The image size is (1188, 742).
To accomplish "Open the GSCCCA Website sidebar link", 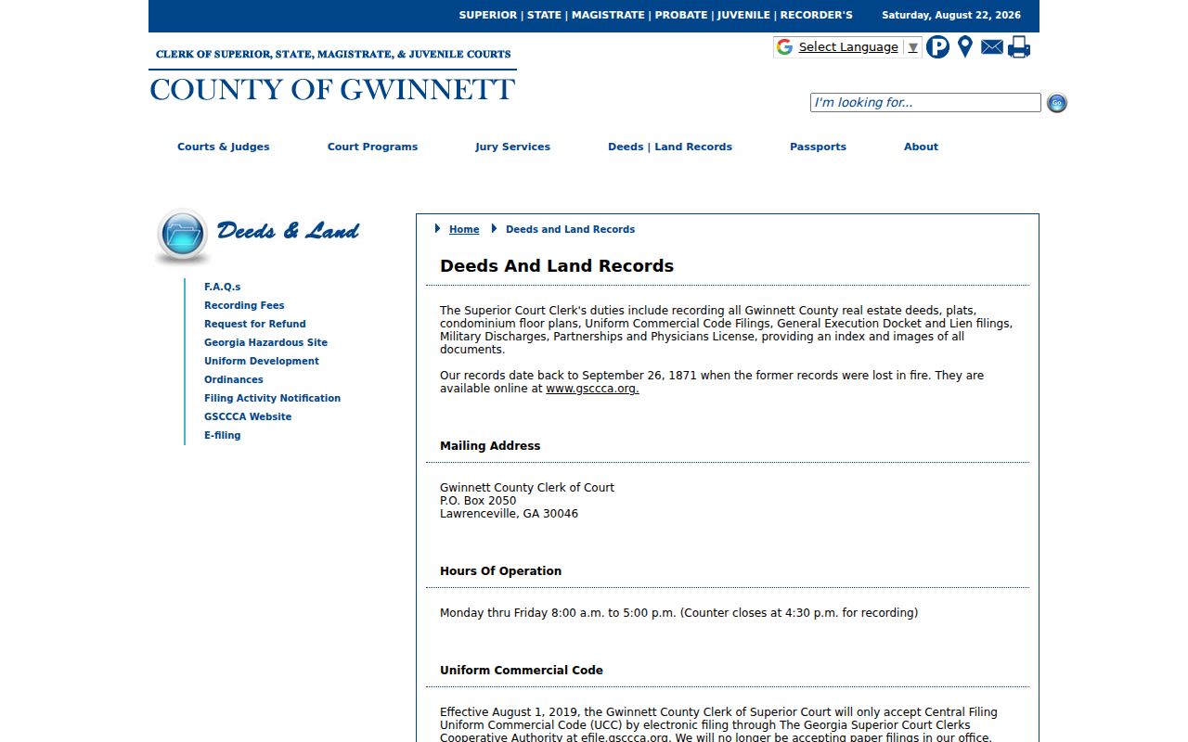I will coord(248,416).
